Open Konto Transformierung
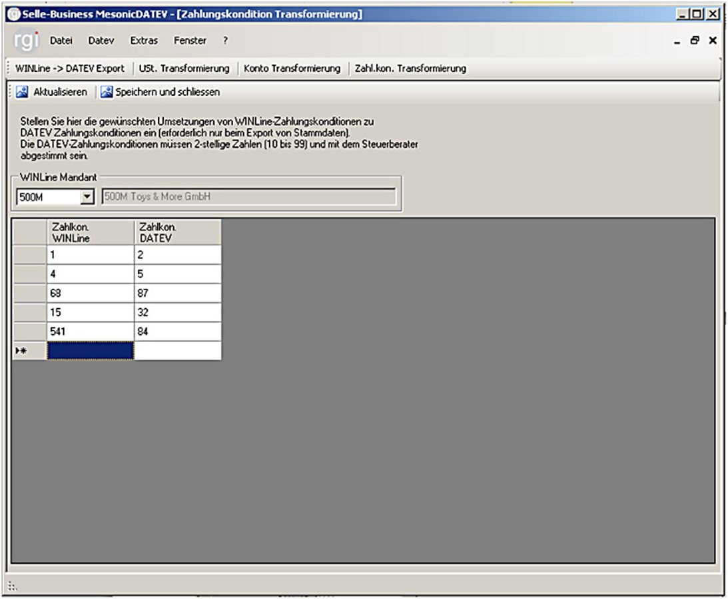This screenshot has height=599, width=728. click(292, 68)
